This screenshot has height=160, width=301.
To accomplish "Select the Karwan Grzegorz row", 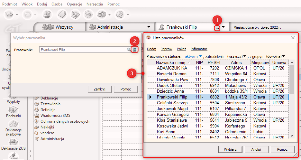I will pyautogui.click(x=218, y=115).
